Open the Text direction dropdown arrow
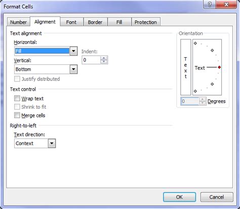This screenshot has width=240, height=209. pos(52,143)
